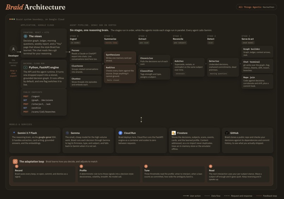Click The adaptation loop heading
The image size is (284, 199).
tap(31, 161)
